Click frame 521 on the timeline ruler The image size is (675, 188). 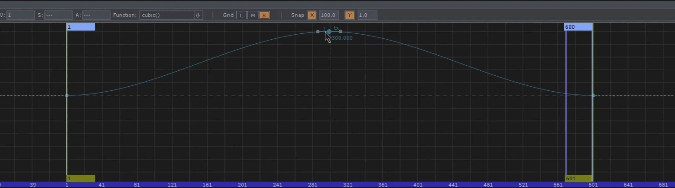[523, 185]
